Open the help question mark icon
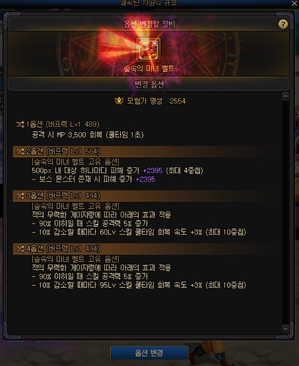Viewport: 299px width, 366px height. pos(283,24)
